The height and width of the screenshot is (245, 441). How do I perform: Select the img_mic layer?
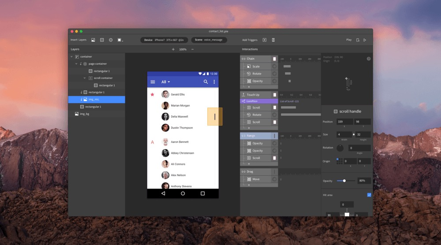click(x=97, y=100)
